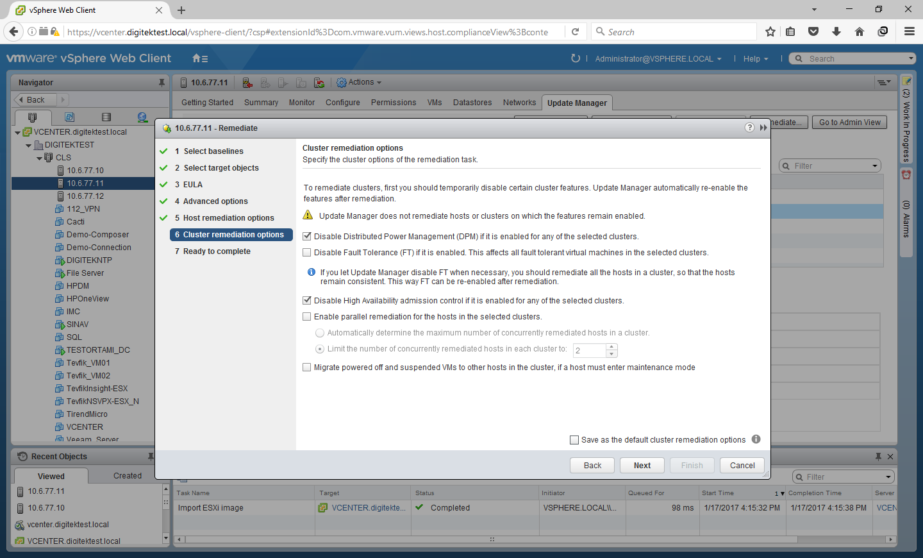Click the Next button in the wizard
The width and height of the screenshot is (923, 558).
coord(642,465)
